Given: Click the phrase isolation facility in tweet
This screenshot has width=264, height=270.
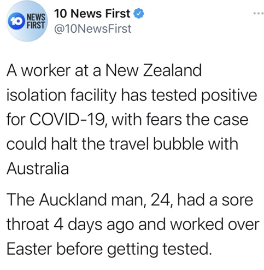Looking at the screenshot, I should [x=61, y=96].
